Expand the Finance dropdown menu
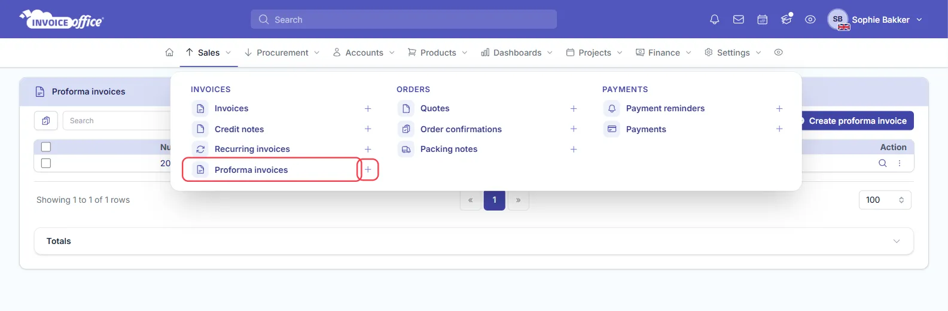This screenshot has height=311, width=948. tap(663, 53)
